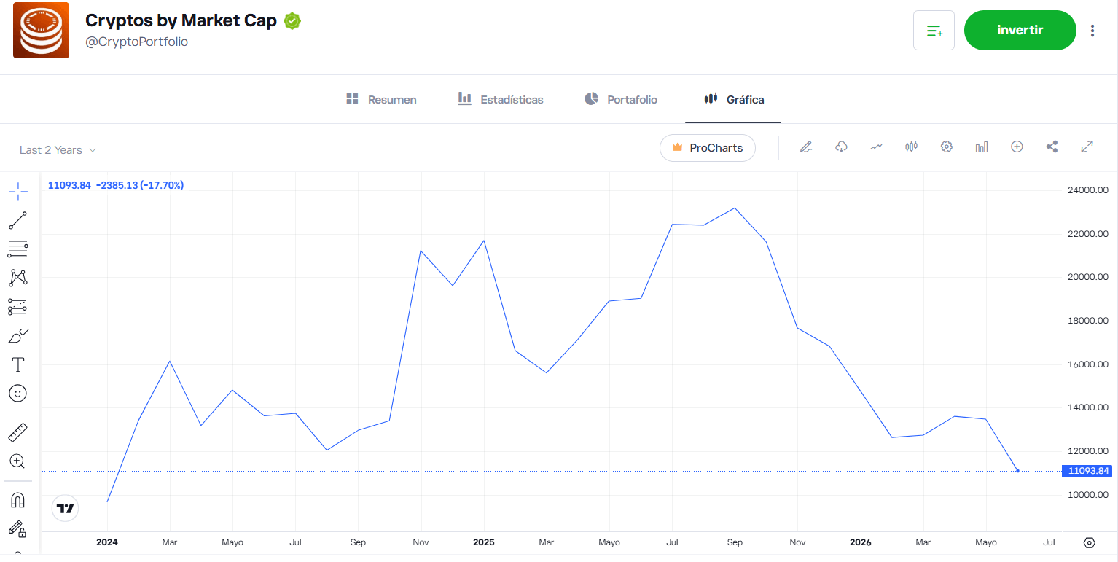Click the green verified badge beside the title
The height and width of the screenshot is (562, 1118).
point(292,21)
